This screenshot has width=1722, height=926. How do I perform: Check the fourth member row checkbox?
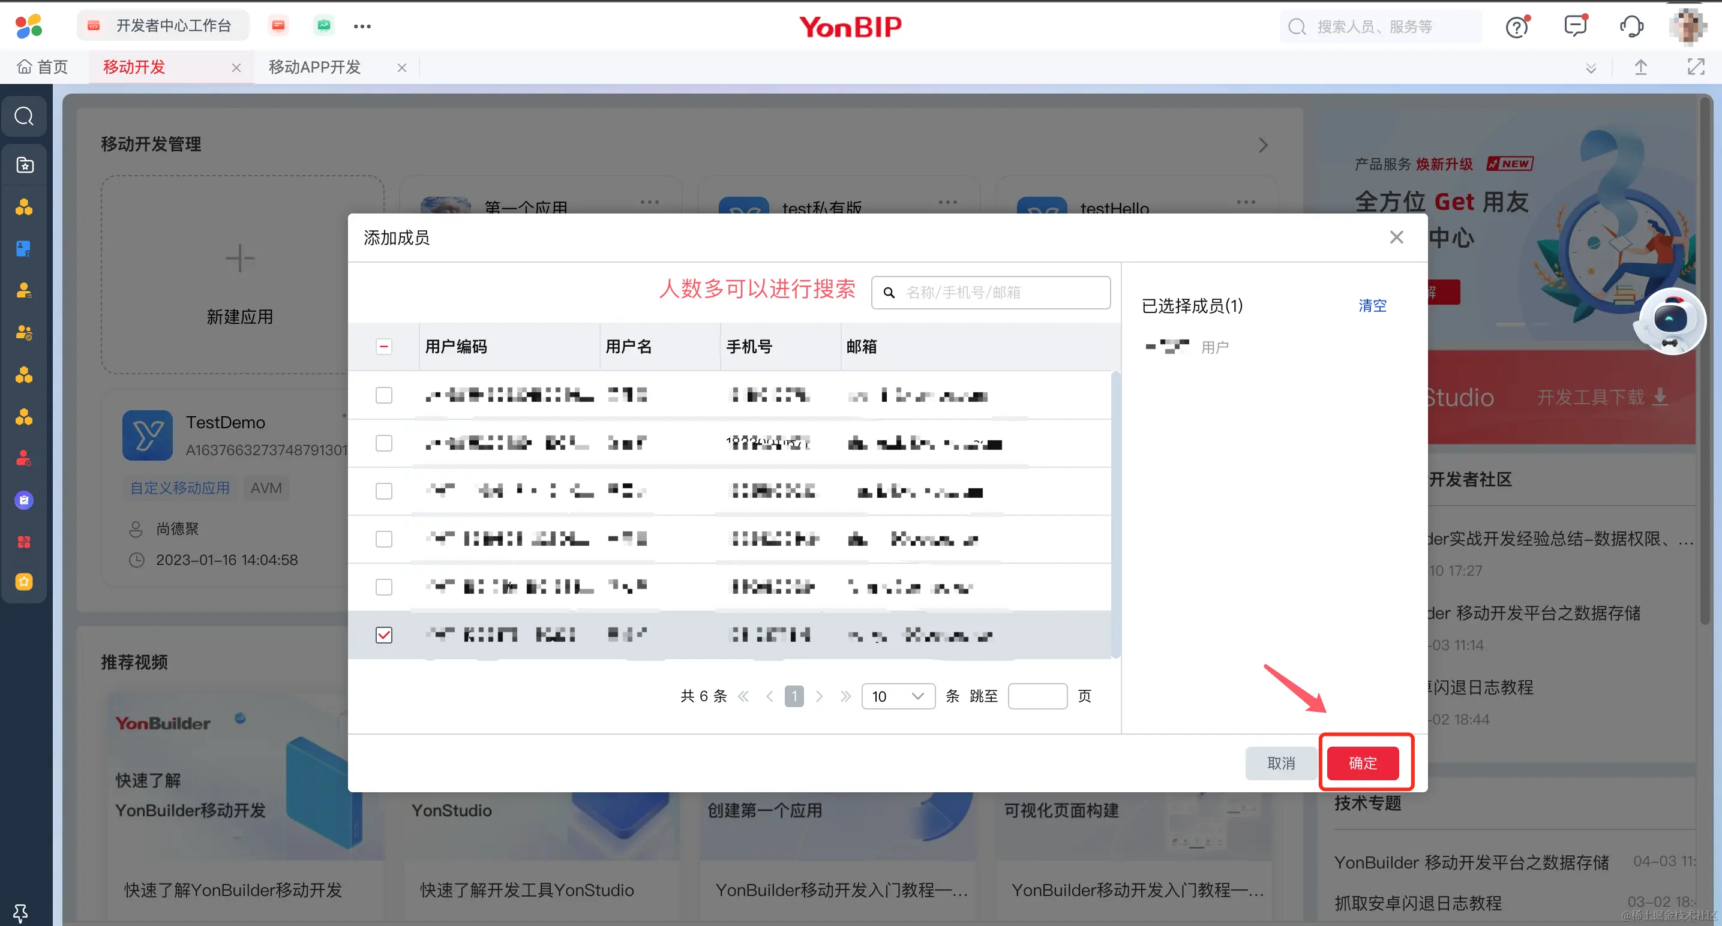pyautogui.click(x=384, y=539)
